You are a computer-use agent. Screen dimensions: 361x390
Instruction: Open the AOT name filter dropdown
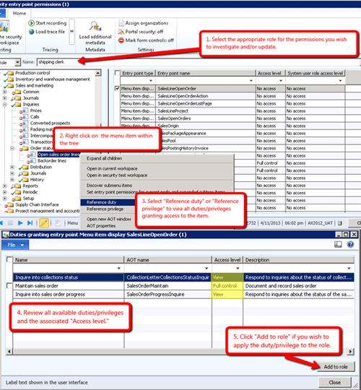click(206, 268)
